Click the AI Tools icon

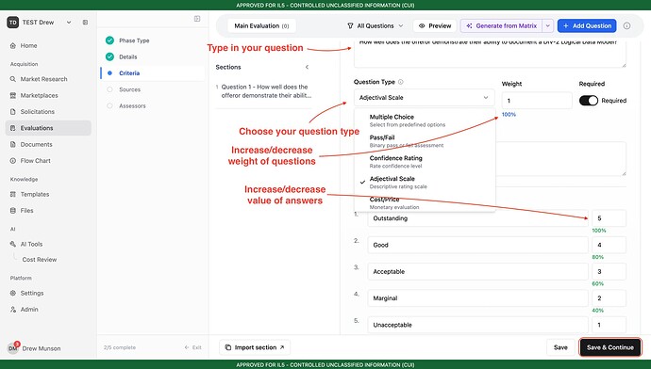click(13, 244)
